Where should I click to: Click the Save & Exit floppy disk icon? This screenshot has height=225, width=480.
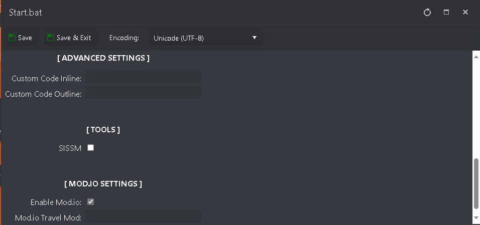[x=51, y=38]
